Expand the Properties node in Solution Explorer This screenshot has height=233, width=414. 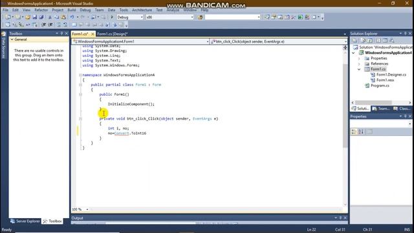(x=359, y=58)
